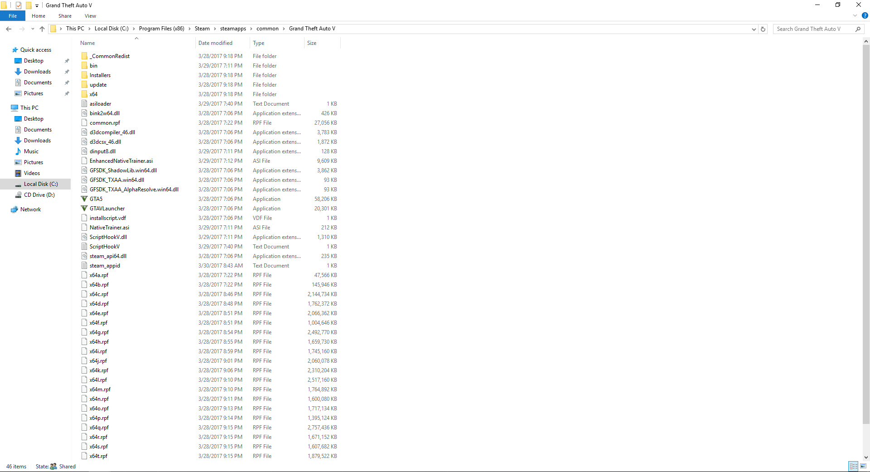
Task: Expand the common breadcrumb chevron
Action: point(284,29)
